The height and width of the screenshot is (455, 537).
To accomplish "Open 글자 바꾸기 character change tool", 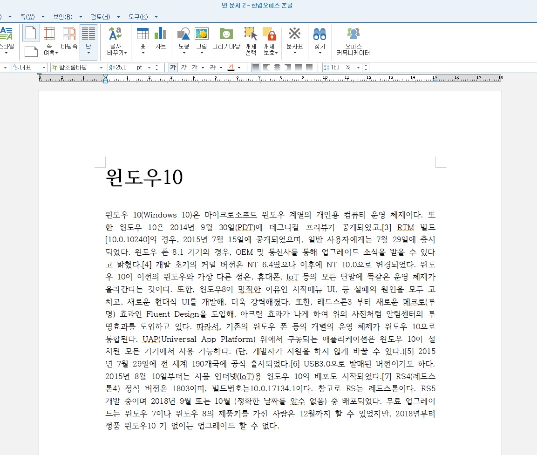I will coord(116,41).
